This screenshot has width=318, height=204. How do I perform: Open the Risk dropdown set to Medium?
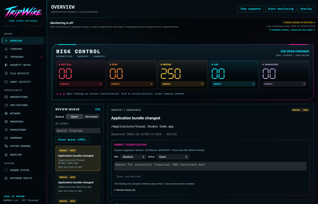133,157
